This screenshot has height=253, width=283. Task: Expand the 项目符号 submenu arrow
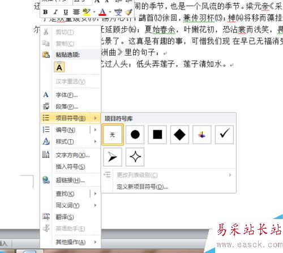point(95,118)
